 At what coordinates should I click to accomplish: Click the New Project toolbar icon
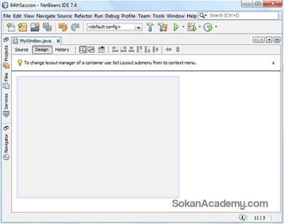[x=23, y=27]
